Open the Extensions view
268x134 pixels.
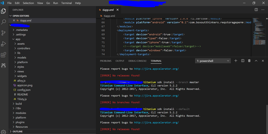pyautogui.click(x=3, y=55)
